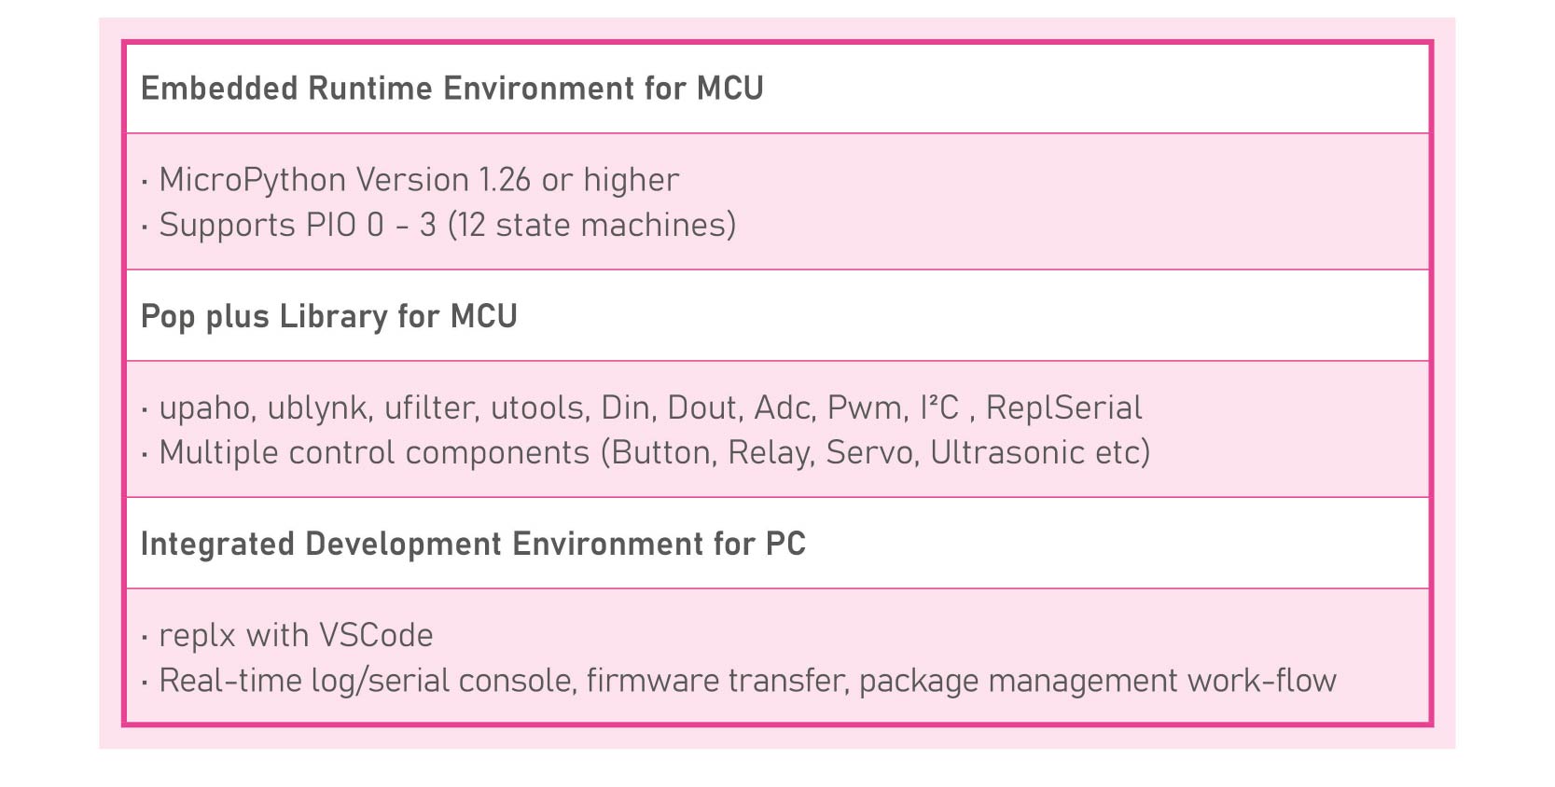Viewport: 1555px width, 787px height.
Task: Click the Pwm entry
Action: (864, 407)
